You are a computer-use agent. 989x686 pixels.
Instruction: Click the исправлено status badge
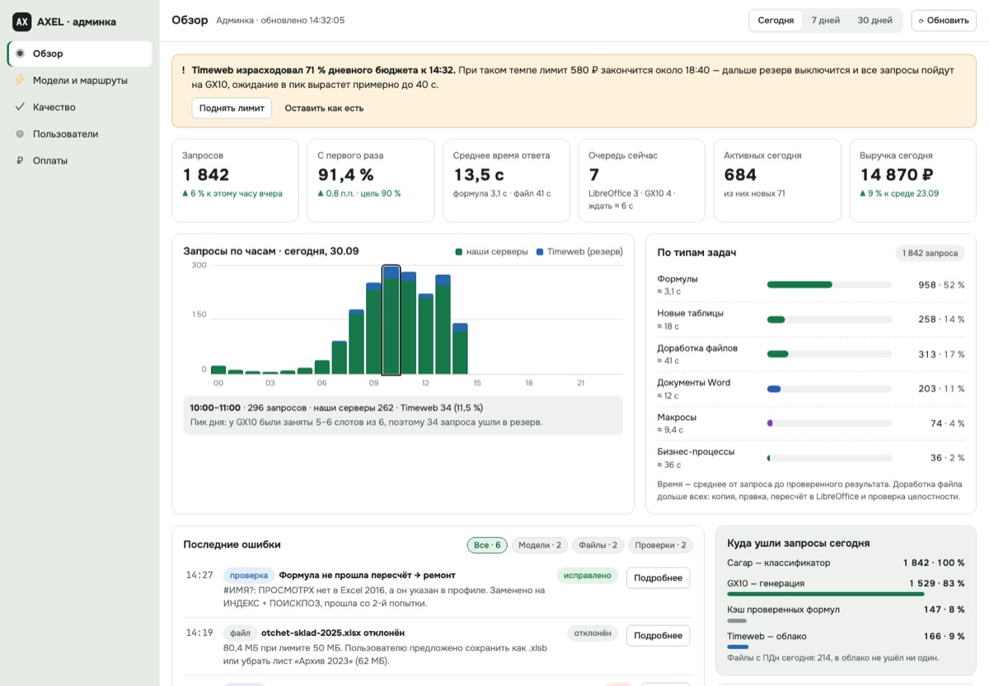coord(587,576)
